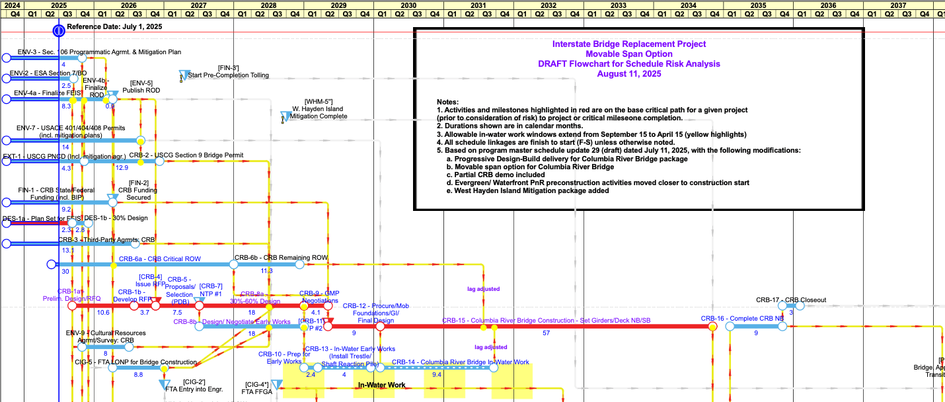The image size is (945, 402).
Task: Select the Interstate Bridge Replacement Project title text
Action: pos(628,44)
